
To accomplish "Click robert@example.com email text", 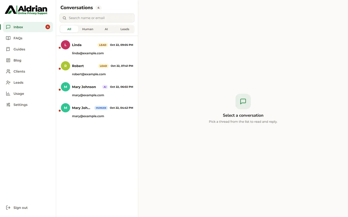I will pos(89,74).
